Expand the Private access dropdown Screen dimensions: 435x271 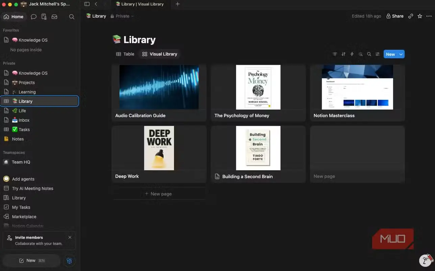coord(122,16)
